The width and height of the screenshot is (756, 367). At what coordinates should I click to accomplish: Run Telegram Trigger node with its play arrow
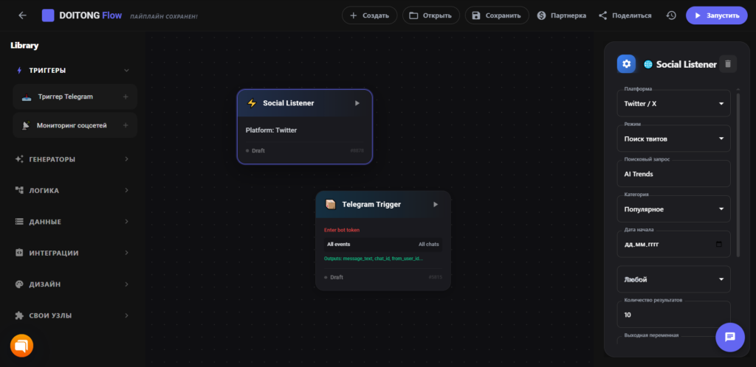point(436,204)
